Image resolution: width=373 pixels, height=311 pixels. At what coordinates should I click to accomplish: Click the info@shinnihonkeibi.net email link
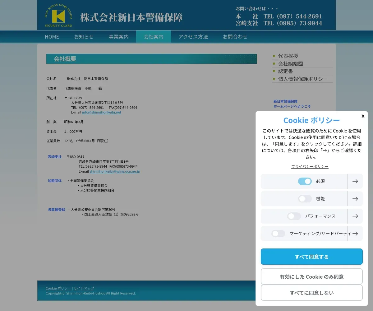pyautogui.click(x=101, y=112)
